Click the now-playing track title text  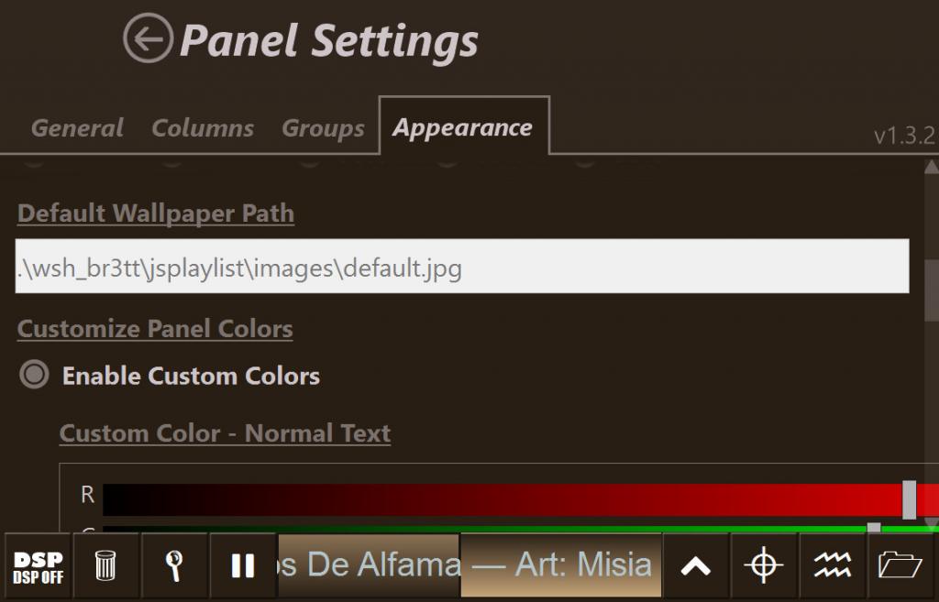click(x=468, y=564)
